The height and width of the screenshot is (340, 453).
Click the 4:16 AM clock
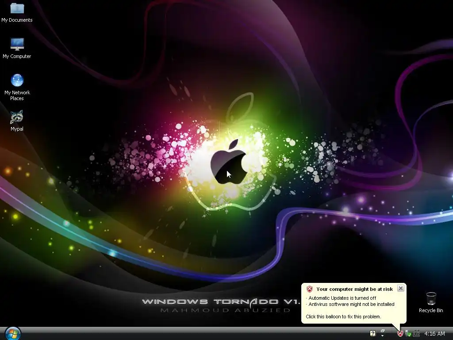pos(434,334)
